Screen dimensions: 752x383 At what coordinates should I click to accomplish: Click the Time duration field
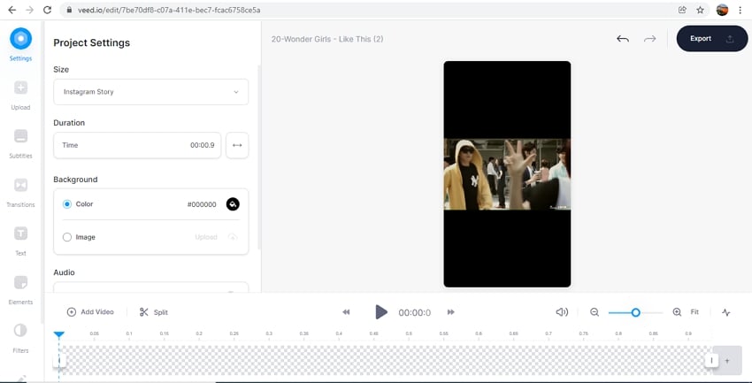tap(137, 145)
